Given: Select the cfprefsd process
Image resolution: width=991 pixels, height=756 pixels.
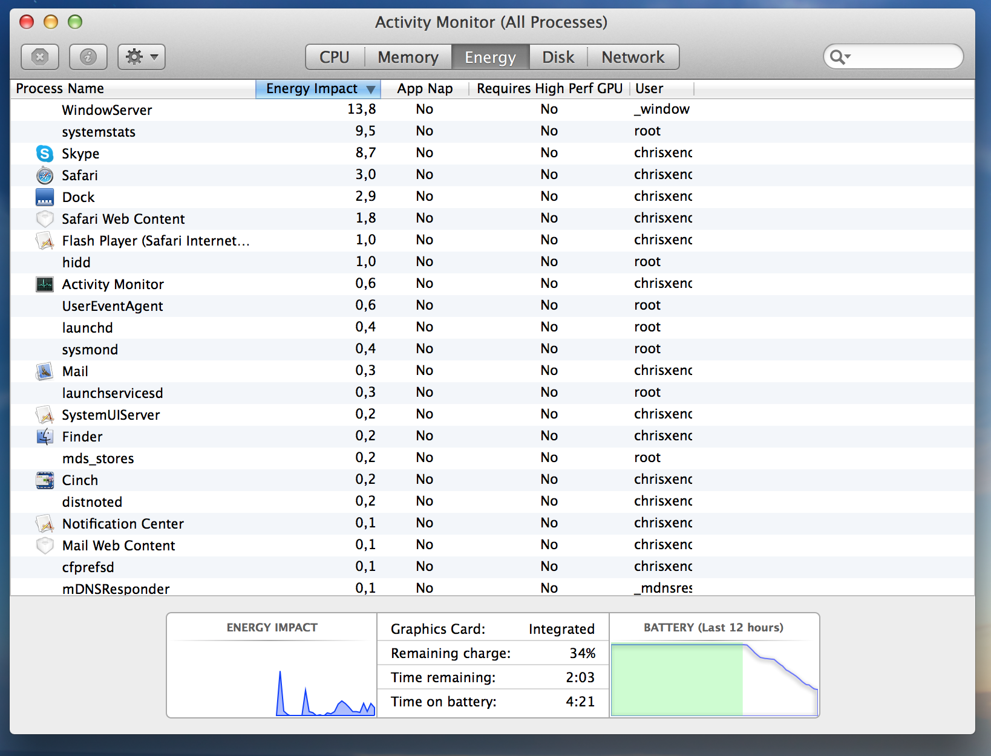Looking at the screenshot, I should click(88, 567).
